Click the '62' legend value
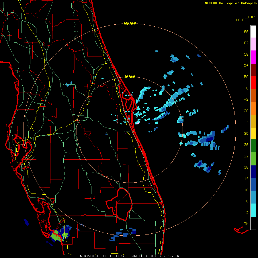Viewport: 258px width, 258px height. [x=246, y=43]
